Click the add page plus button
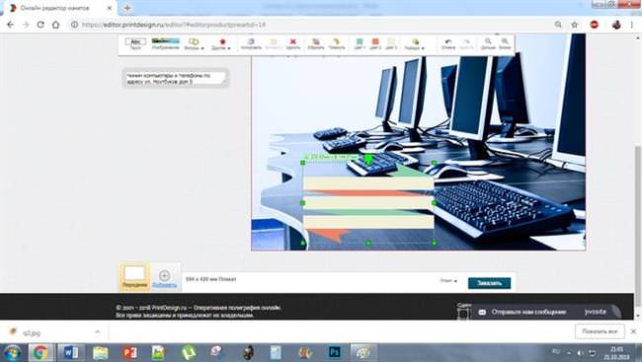The image size is (642, 362). coord(164,278)
